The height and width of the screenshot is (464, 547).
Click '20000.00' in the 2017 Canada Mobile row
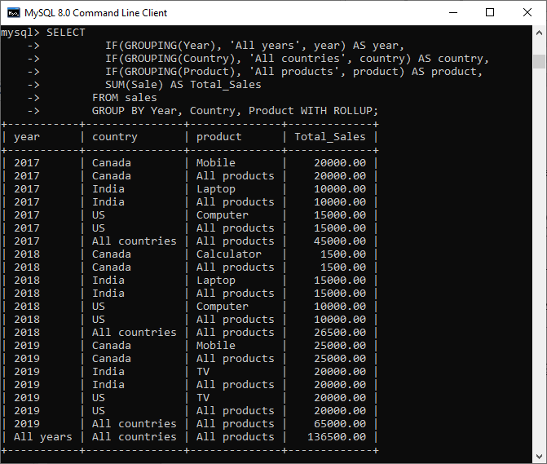point(340,163)
